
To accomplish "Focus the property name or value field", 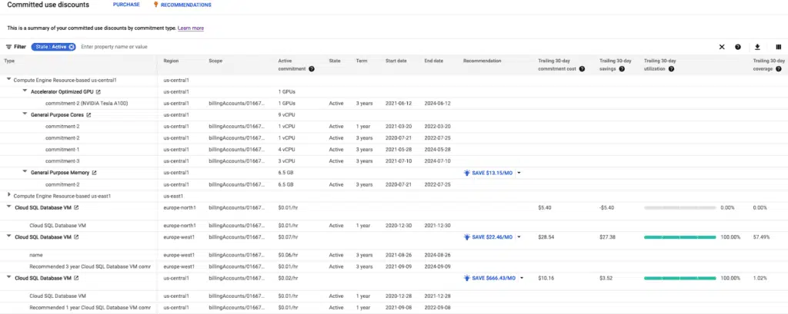I will (x=114, y=47).
